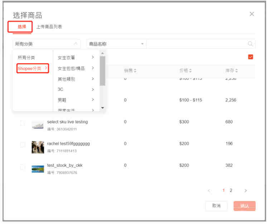The image size is (269, 224).
Task: Open the 商品名称 search type dropdown
Action: [116, 44]
